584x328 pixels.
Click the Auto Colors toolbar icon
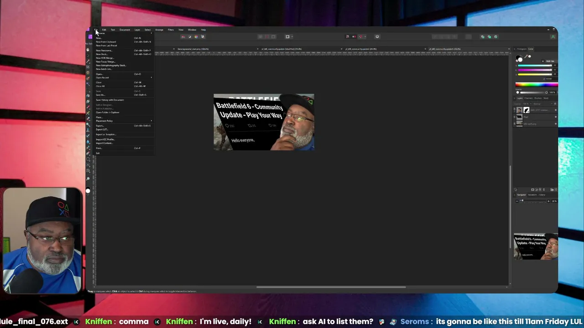[x=196, y=36]
